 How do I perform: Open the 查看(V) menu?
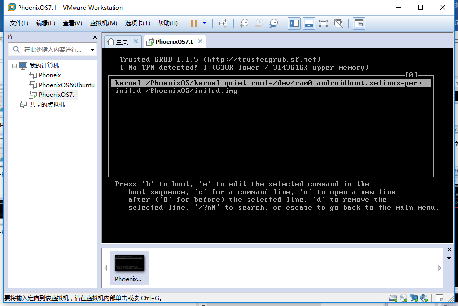click(x=73, y=23)
